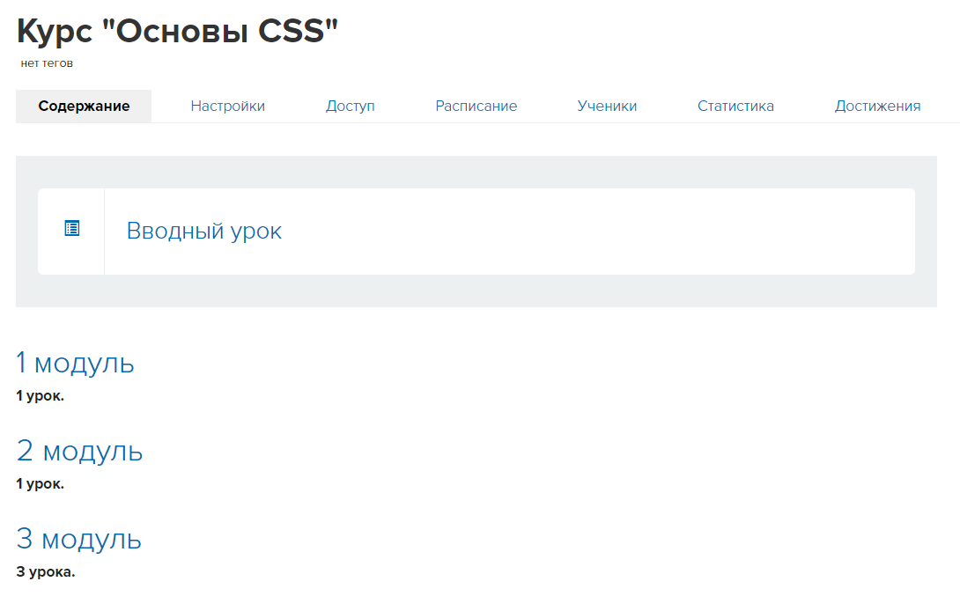Select the Ученики tab
This screenshot has width=960, height=611.
[608, 106]
